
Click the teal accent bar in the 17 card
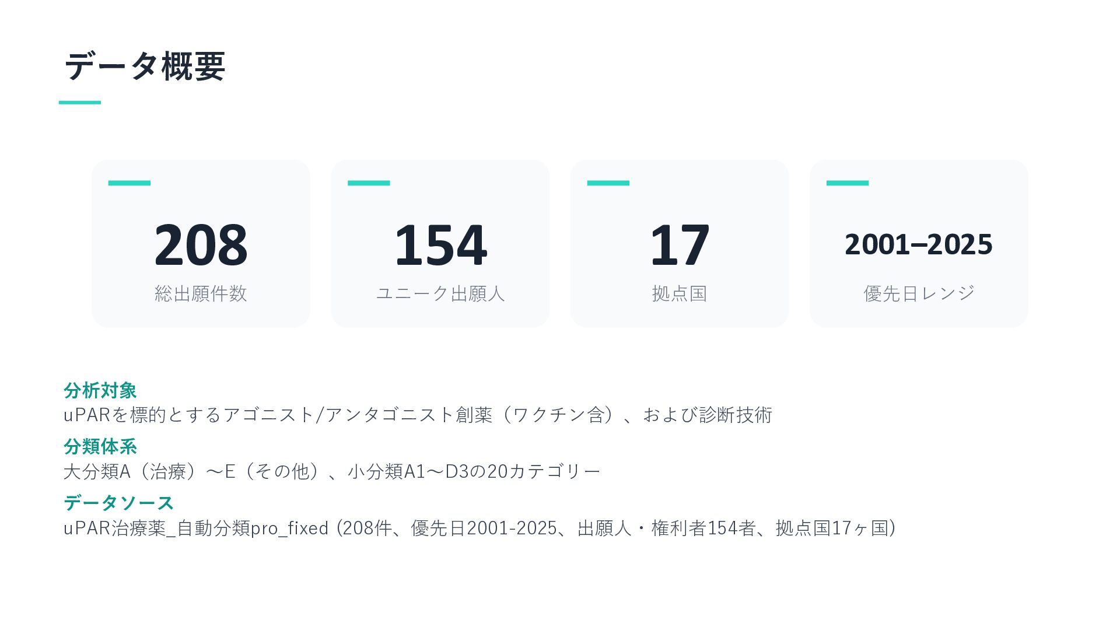coord(608,183)
